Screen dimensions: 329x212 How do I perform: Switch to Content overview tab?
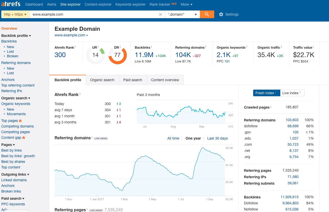point(165,80)
